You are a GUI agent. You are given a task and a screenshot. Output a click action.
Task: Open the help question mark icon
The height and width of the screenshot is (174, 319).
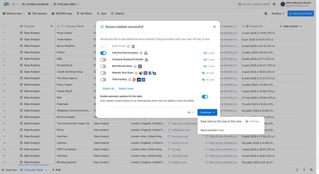(274, 4)
